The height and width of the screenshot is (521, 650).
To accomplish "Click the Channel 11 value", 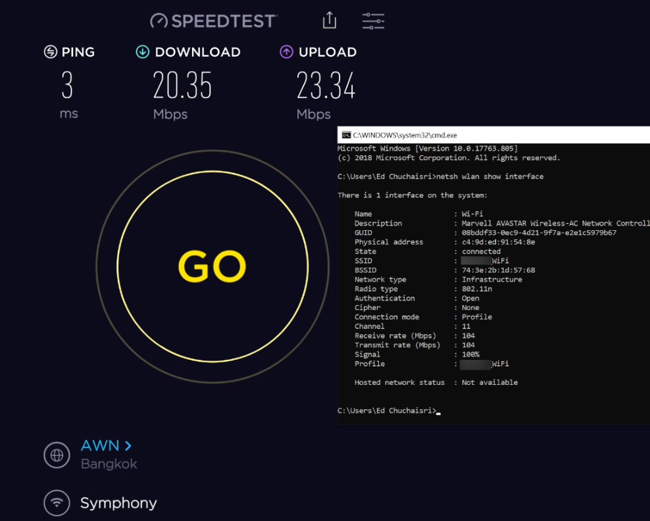I will coord(466,326).
